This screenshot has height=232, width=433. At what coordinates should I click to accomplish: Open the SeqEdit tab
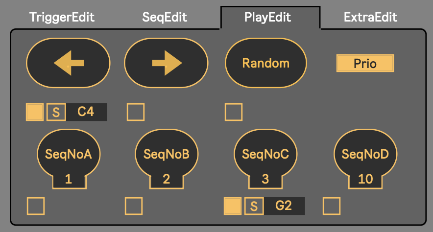[x=165, y=18]
